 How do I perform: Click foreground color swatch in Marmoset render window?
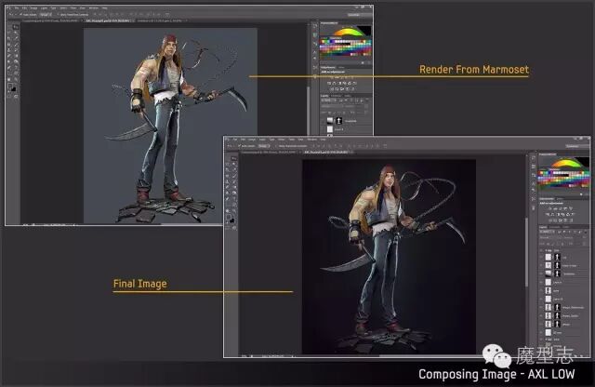pos(10,86)
